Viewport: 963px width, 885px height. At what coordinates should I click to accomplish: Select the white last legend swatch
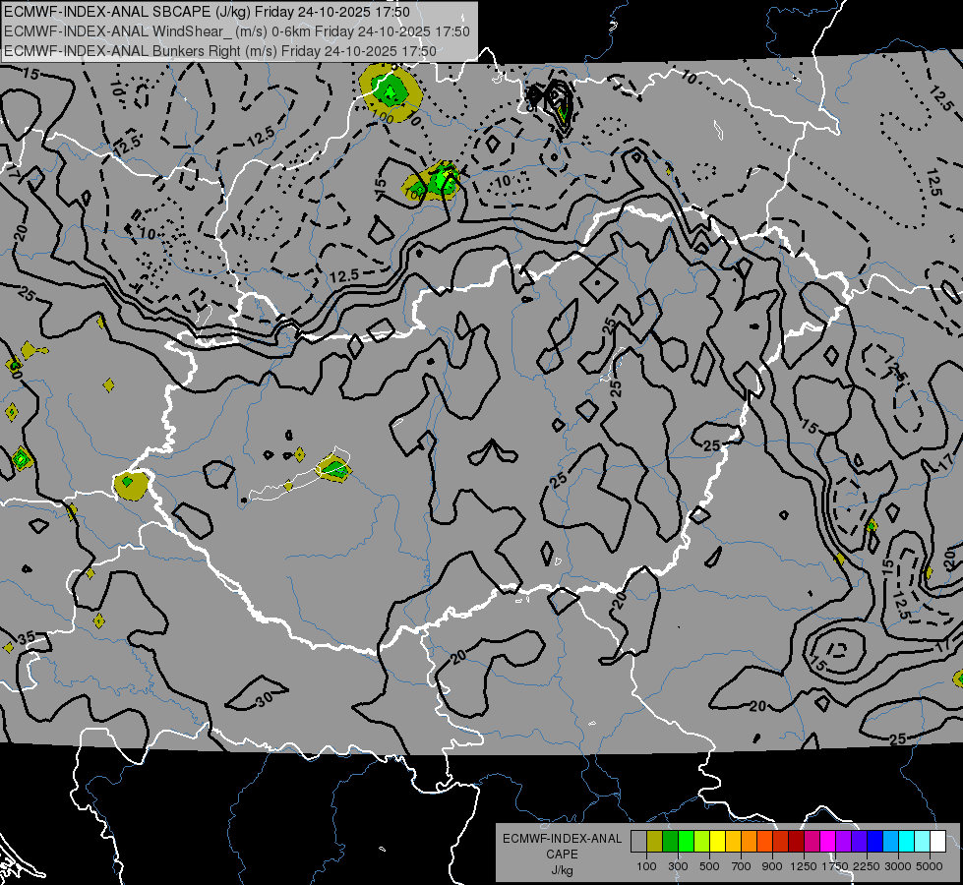[x=937, y=842]
